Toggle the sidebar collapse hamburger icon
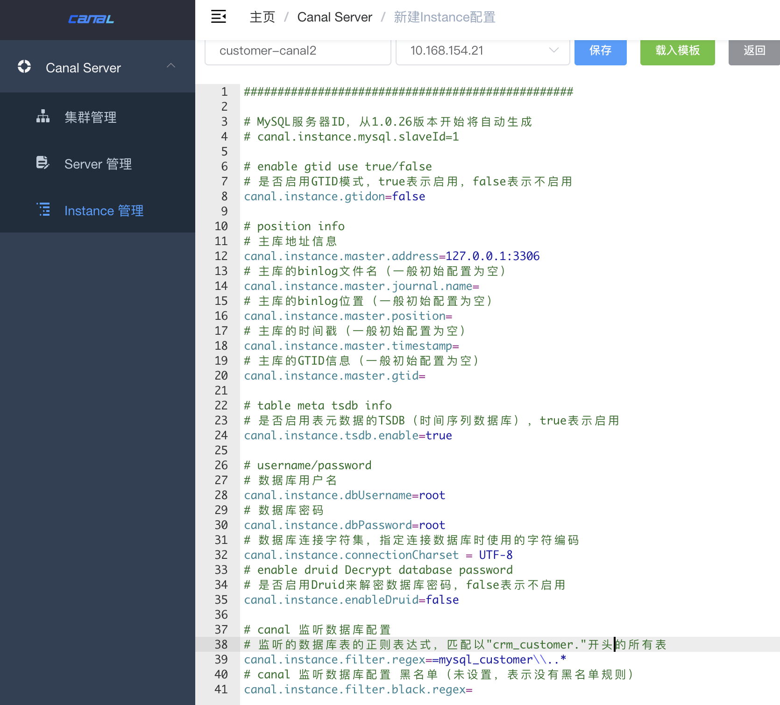 point(219,17)
